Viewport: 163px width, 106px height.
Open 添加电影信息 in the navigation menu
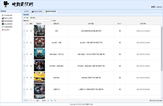[7, 15]
